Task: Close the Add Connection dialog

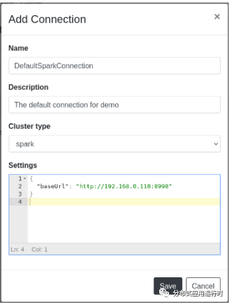Action: pos(217,17)
